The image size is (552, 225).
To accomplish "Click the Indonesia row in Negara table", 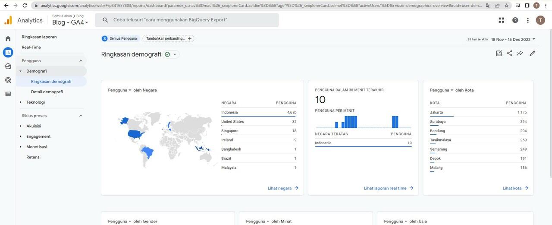I will click(x=259, y=112).
